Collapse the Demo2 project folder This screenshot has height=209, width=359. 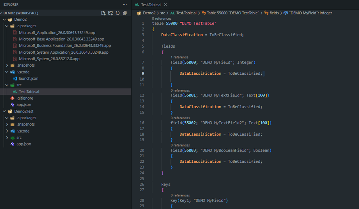pos(4,19)
